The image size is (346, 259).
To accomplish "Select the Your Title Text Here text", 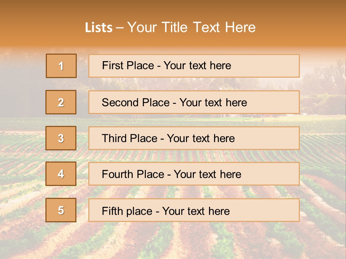I will click(191, 27).
